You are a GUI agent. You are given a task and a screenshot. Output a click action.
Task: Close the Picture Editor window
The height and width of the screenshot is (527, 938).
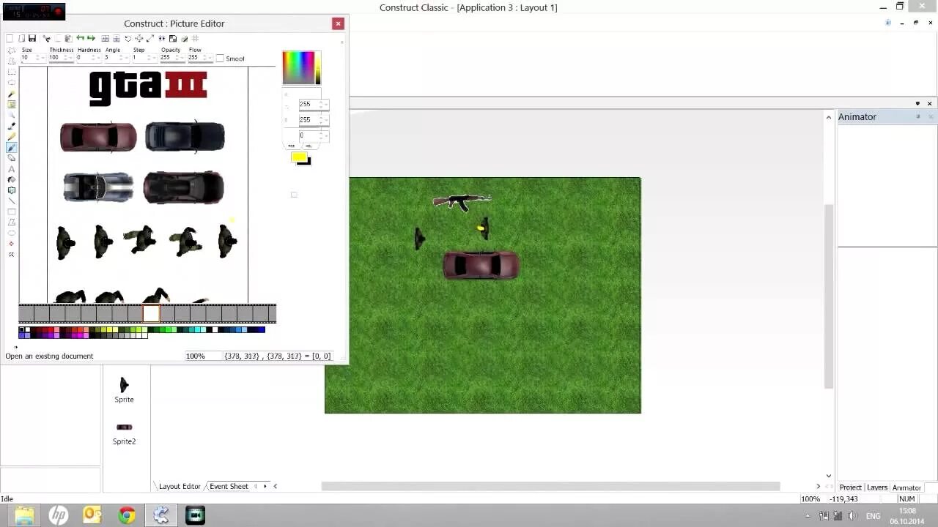pyautogui.click(x=338, y=23)
